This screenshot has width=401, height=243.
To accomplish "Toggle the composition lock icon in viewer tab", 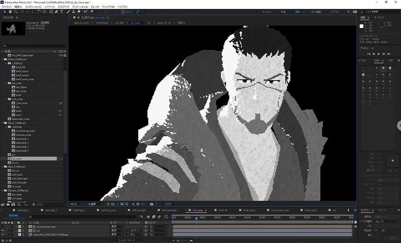I will click(x=78, y=17).
